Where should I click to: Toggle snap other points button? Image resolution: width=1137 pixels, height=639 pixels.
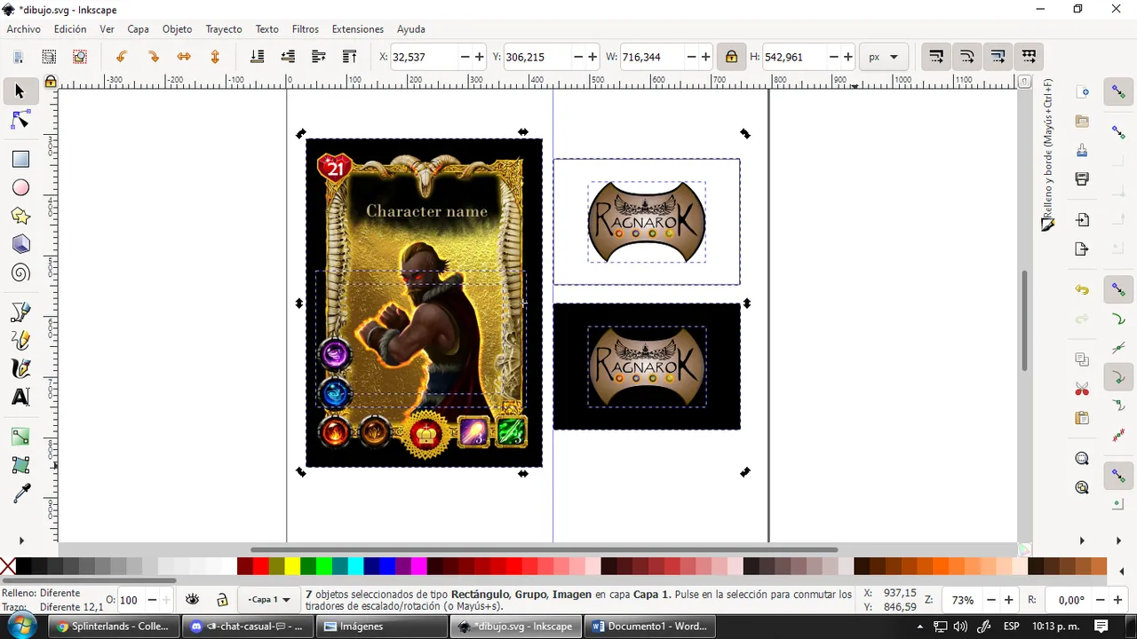[1118, 476]
